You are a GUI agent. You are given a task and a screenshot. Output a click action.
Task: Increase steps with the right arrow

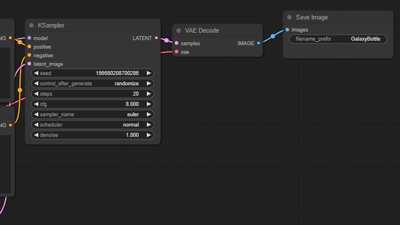click(x=149, y=93)
